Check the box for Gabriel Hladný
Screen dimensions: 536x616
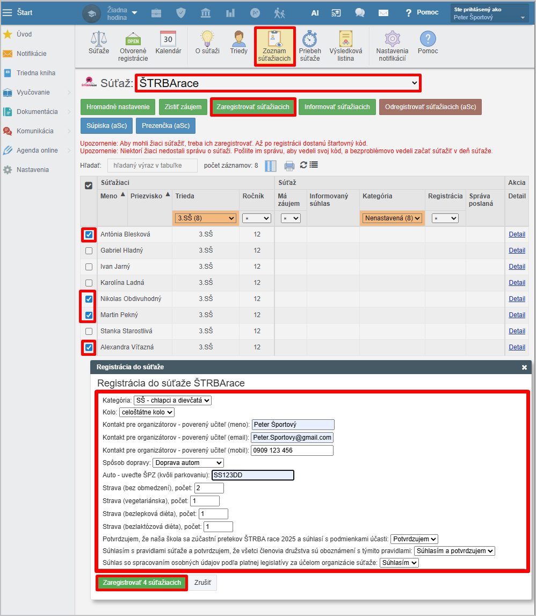pyautogui.click(x=89, y=250)
